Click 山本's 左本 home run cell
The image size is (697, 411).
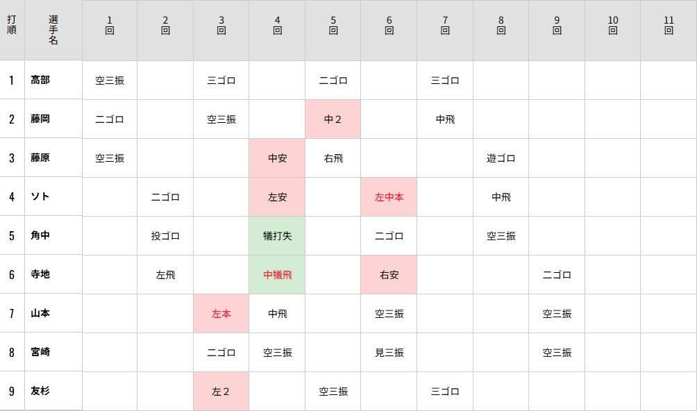221,313
